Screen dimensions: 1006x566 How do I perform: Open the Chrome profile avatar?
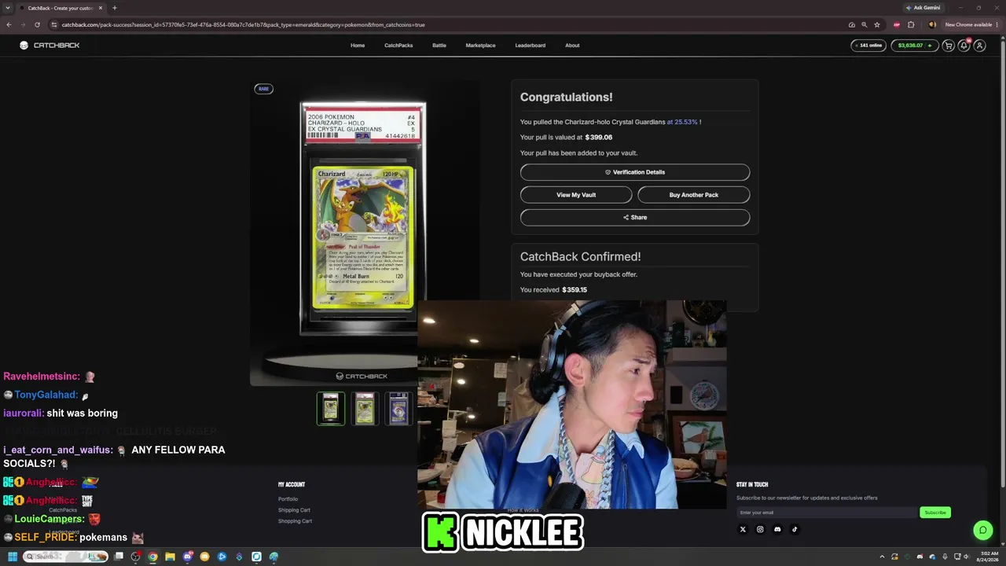[x=932, y=24]
